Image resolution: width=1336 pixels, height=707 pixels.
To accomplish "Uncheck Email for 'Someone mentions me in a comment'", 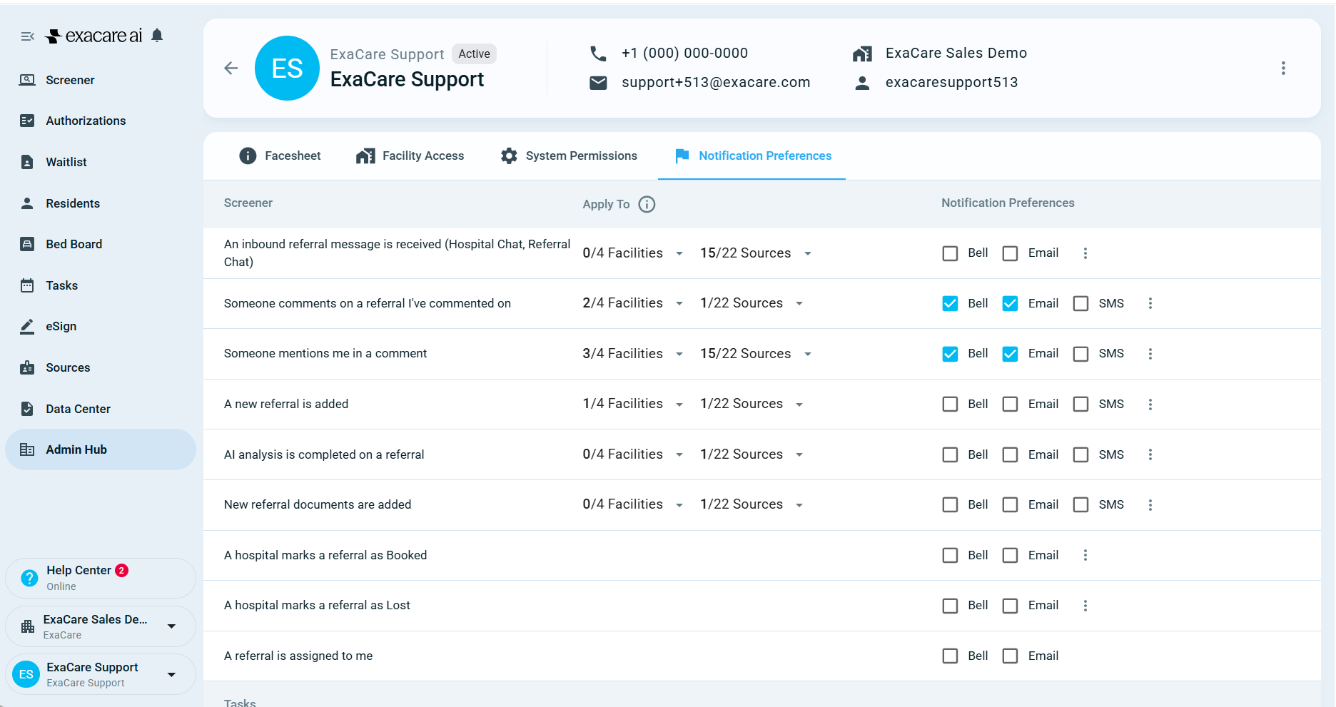I will [1010, 354].
